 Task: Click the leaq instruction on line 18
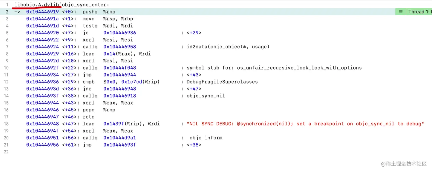[x=89, y=124]
